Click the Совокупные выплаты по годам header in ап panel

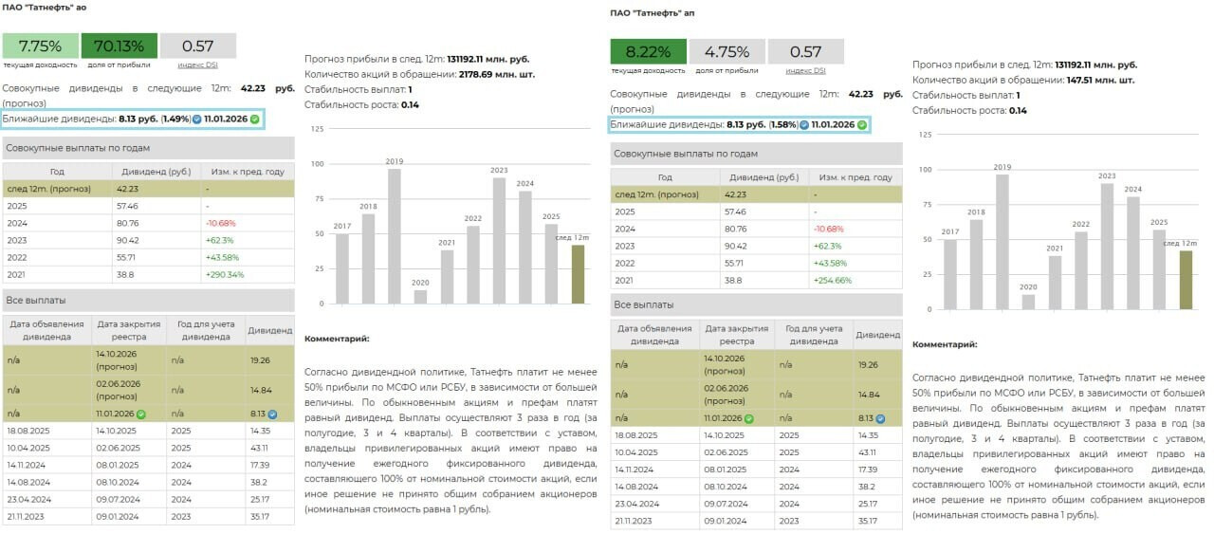pyautogui.click(x=756, y=154)
